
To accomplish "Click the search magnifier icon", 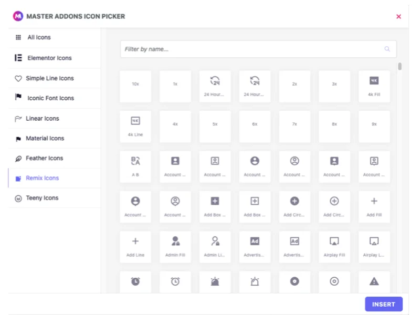I will coord(387,49).
